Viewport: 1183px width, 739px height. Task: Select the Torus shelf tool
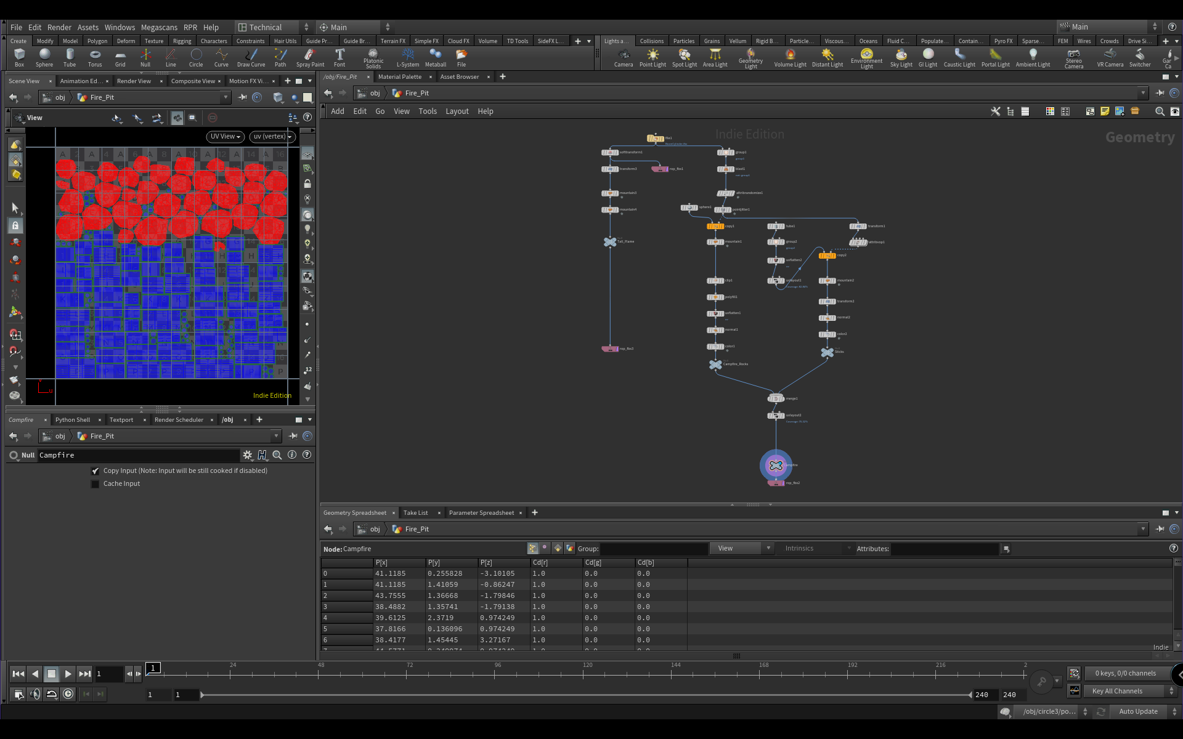coord(95,57)
